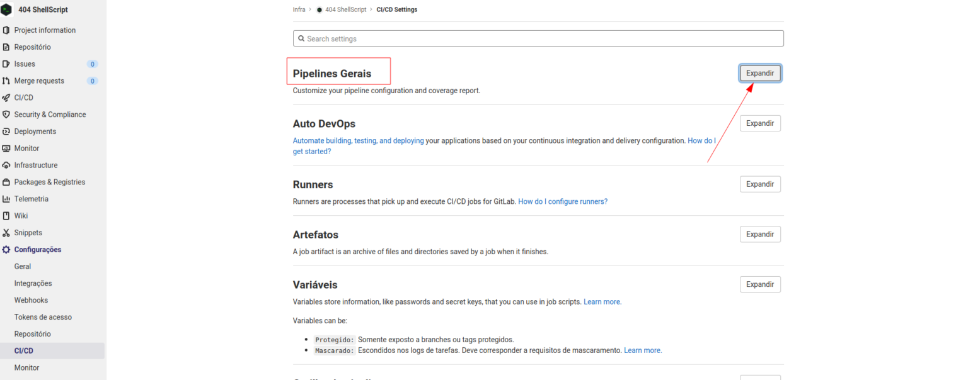The width and height of the screenshot is (968, 380).
Task: Click Infra in the breadcrumb trail
Action: (x=299, y=9)
